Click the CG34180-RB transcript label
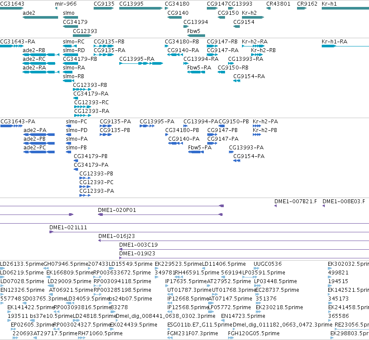This screenshot has height=340, width=369. (x=182, y=42)
